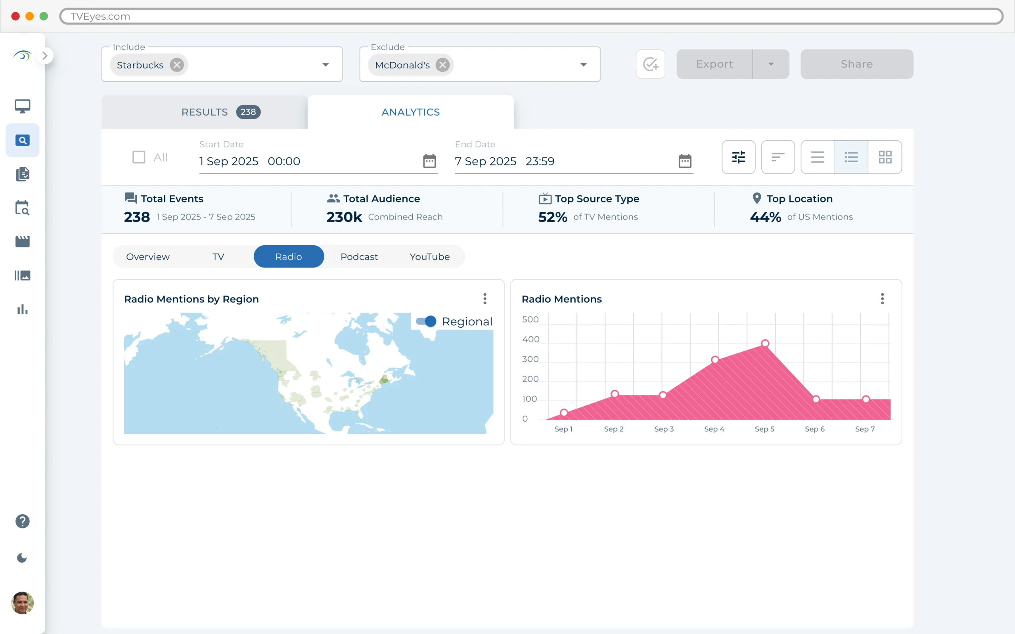1015x634 pixels.
Task: Remove the Starbucks include chip
Action: pyautogui.click(x=176, y=65)
